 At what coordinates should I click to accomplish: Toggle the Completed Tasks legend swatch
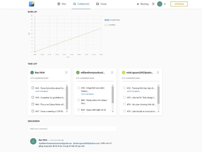click(x=107, y=20)
